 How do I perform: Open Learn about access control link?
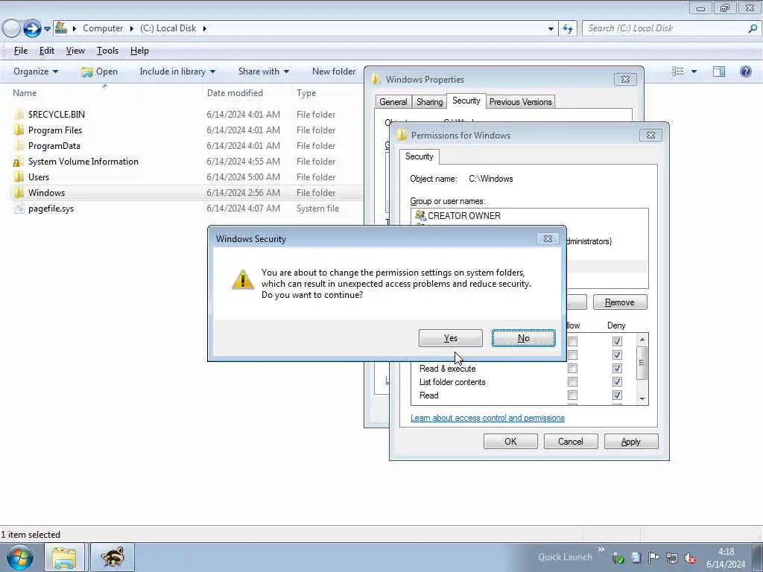[487, 418]
